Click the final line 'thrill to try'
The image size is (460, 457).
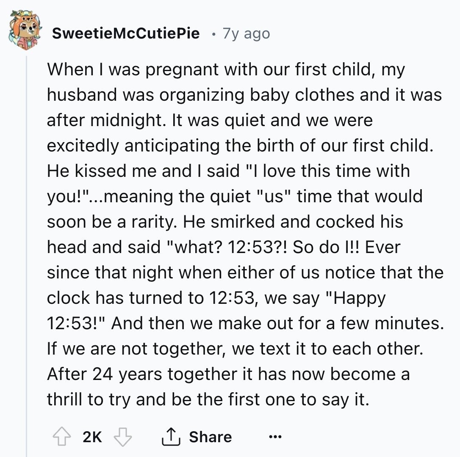pos(208,400)
